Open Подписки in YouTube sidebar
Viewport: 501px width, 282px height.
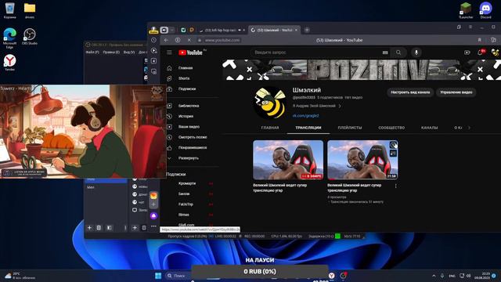tap(187, 89)
